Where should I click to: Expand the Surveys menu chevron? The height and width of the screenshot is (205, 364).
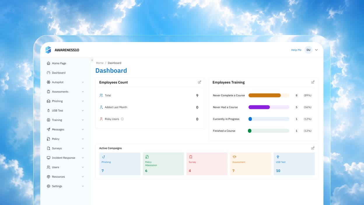[x=83, y=148]
